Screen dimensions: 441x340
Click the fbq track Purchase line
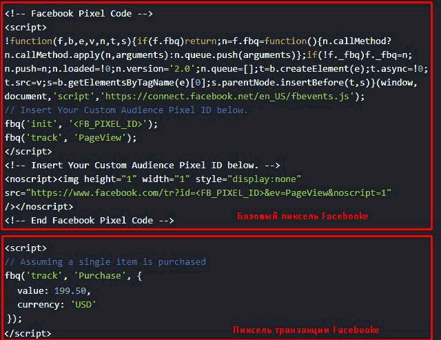73,276
